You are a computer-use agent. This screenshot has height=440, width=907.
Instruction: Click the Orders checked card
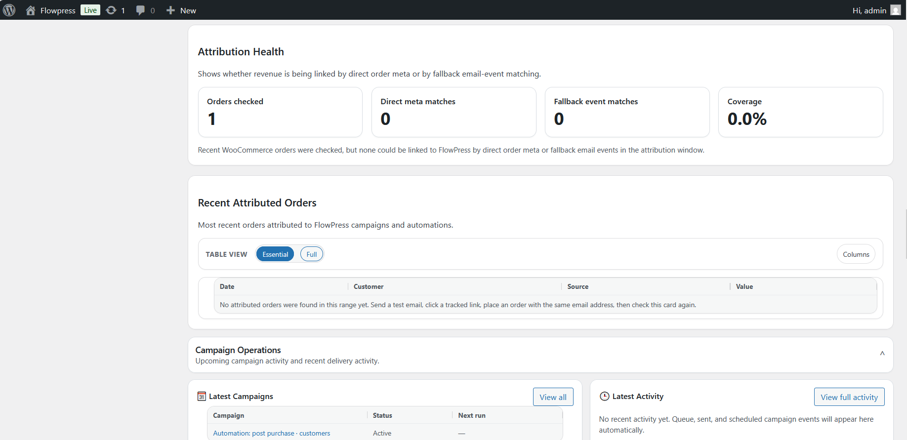[280, 112]
